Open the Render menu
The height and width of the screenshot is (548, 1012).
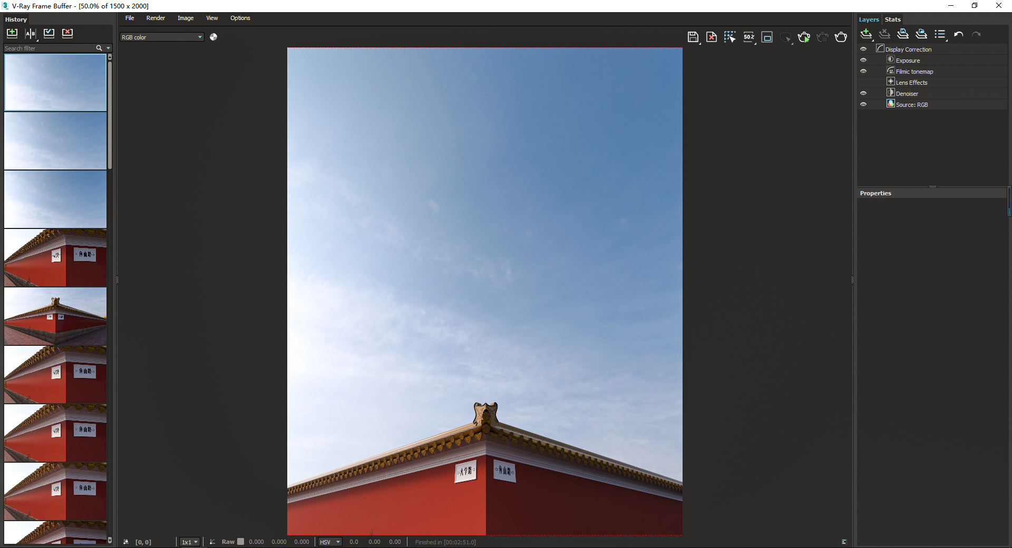pyautogui.click(x=155, y=18)
